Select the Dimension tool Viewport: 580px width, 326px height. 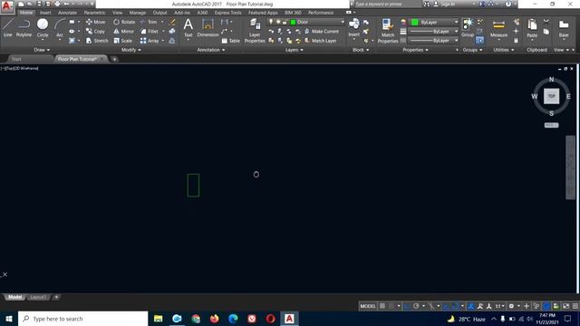208,28
